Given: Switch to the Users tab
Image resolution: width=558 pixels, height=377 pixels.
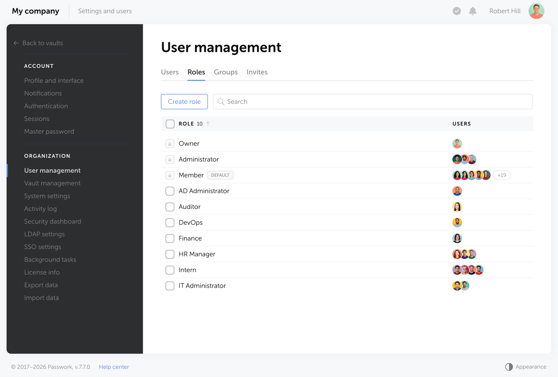Looking at the screenshot, I should 170,72.
